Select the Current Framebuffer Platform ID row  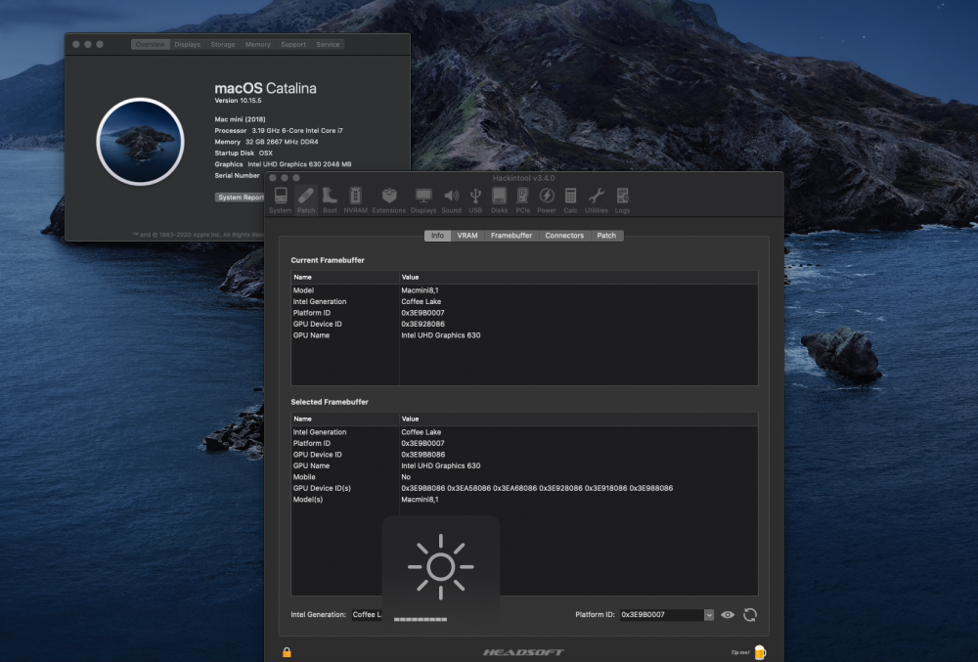click(x=524, y=313)
